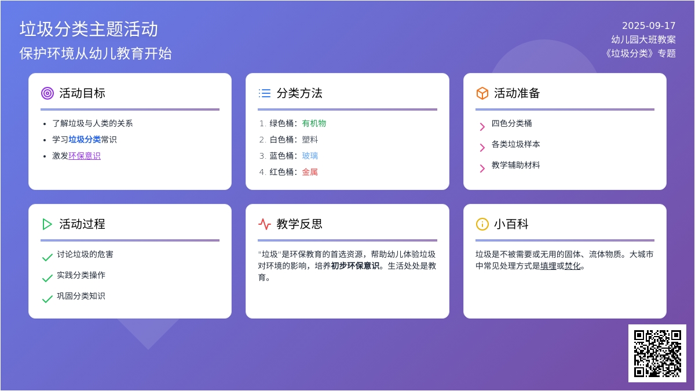Click the chevron beside 教学辅助材料
Screen dimensions: 695x391
point(482,169)
